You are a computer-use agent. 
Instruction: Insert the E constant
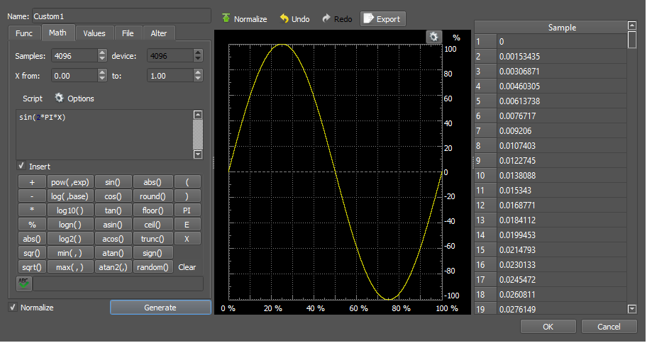coord(187,225)
